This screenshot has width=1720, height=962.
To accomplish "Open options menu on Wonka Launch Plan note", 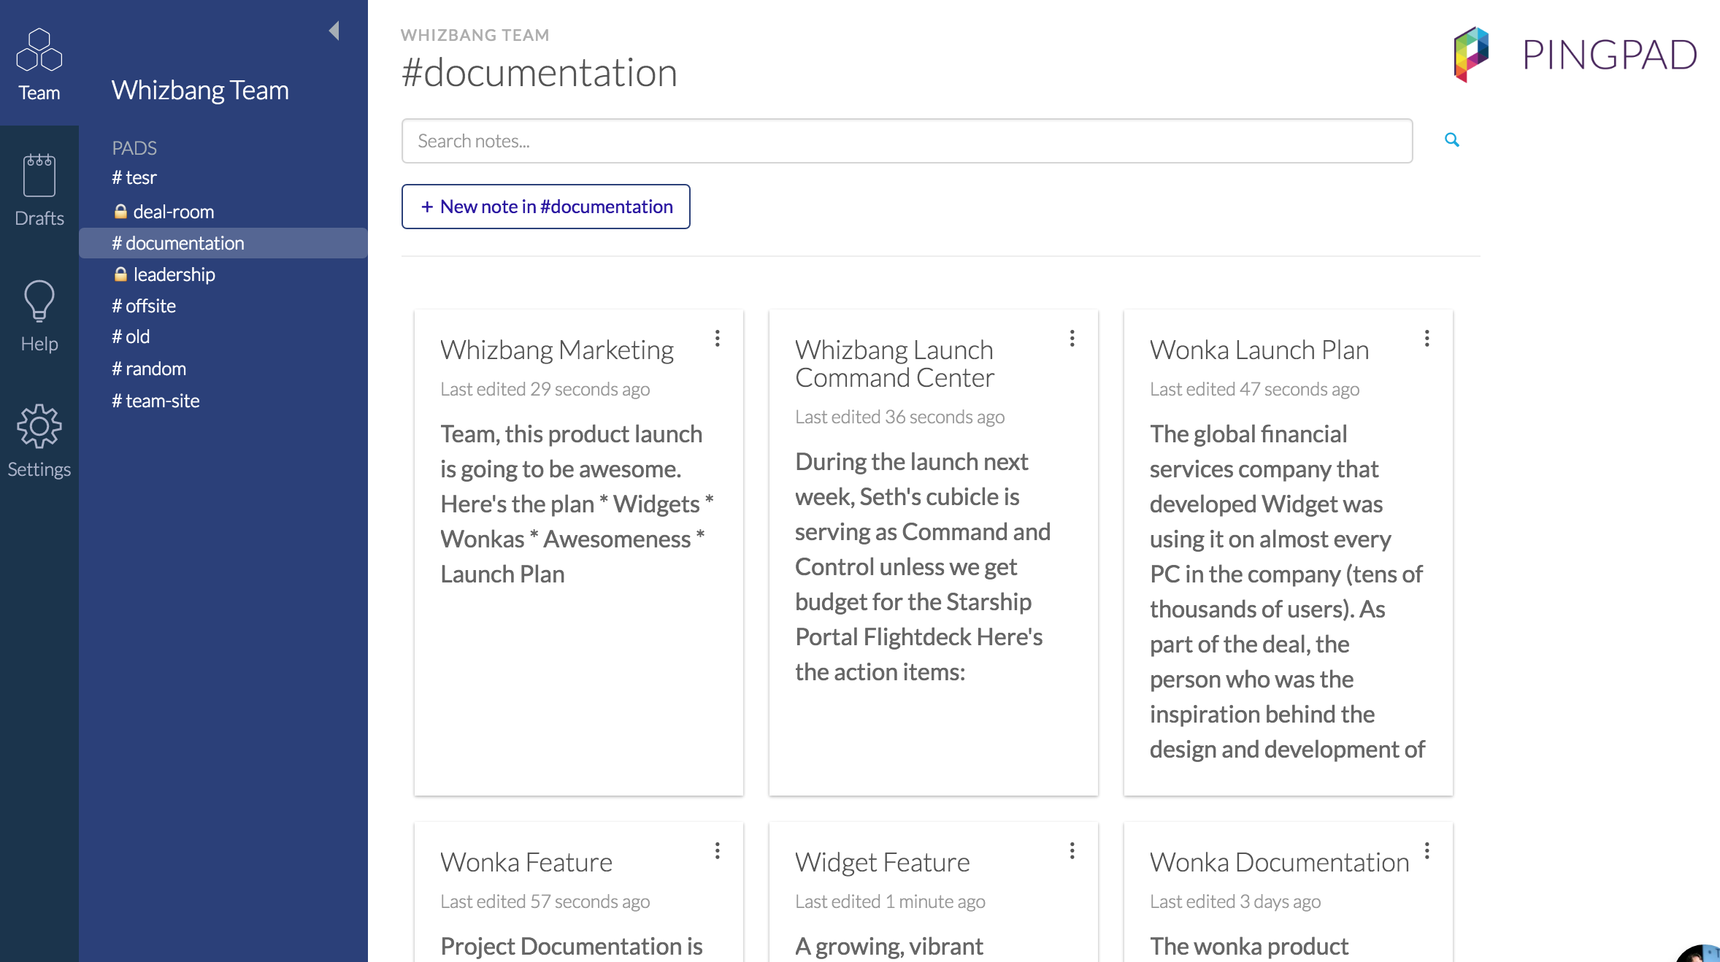I will coord(1427,338).
